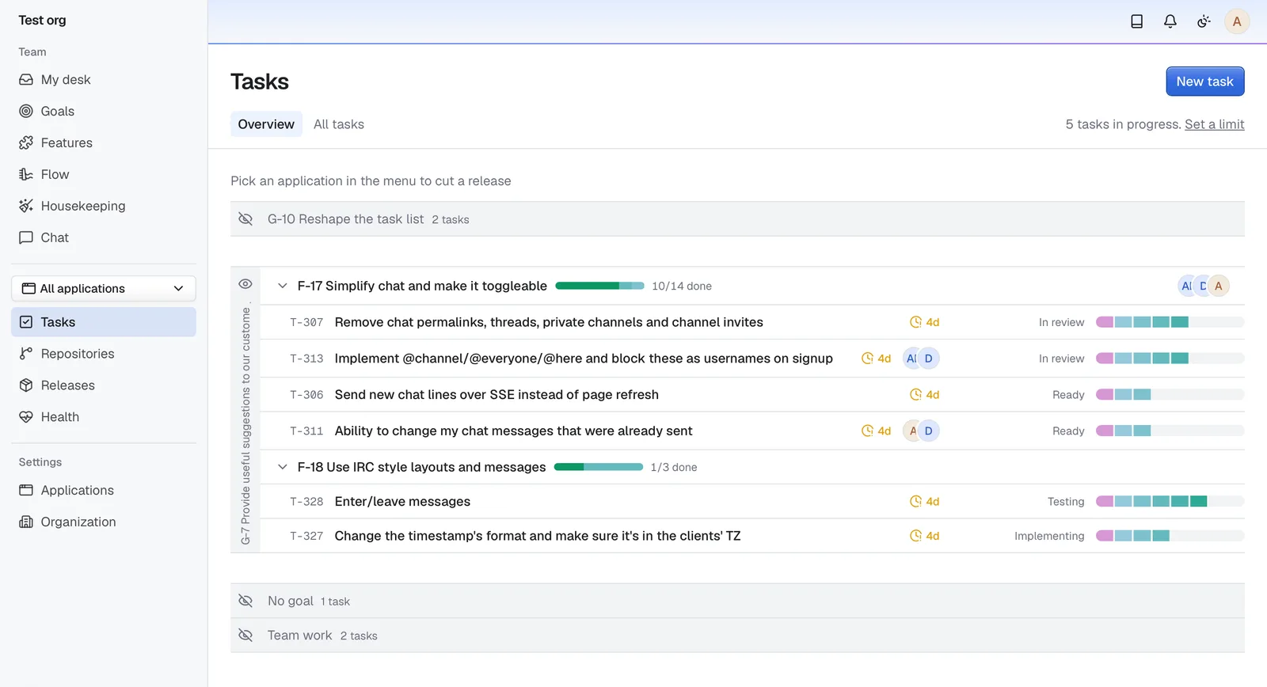Image resolution: width=1267 pixels, height=687 pixels.
Task: Switch to the Overview tab
Action: click(266, 124)
